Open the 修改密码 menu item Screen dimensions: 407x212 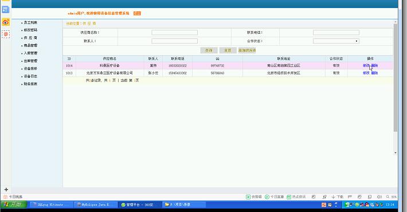coord(30,30)
